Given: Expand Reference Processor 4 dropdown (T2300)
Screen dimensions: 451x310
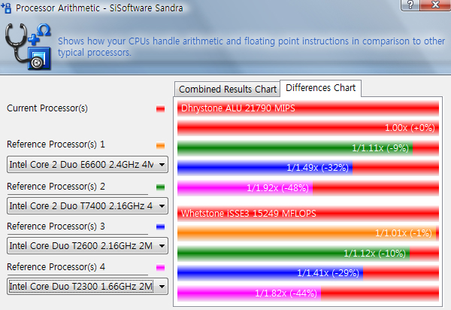Looking at the screenshot, I should pos(87,287).
